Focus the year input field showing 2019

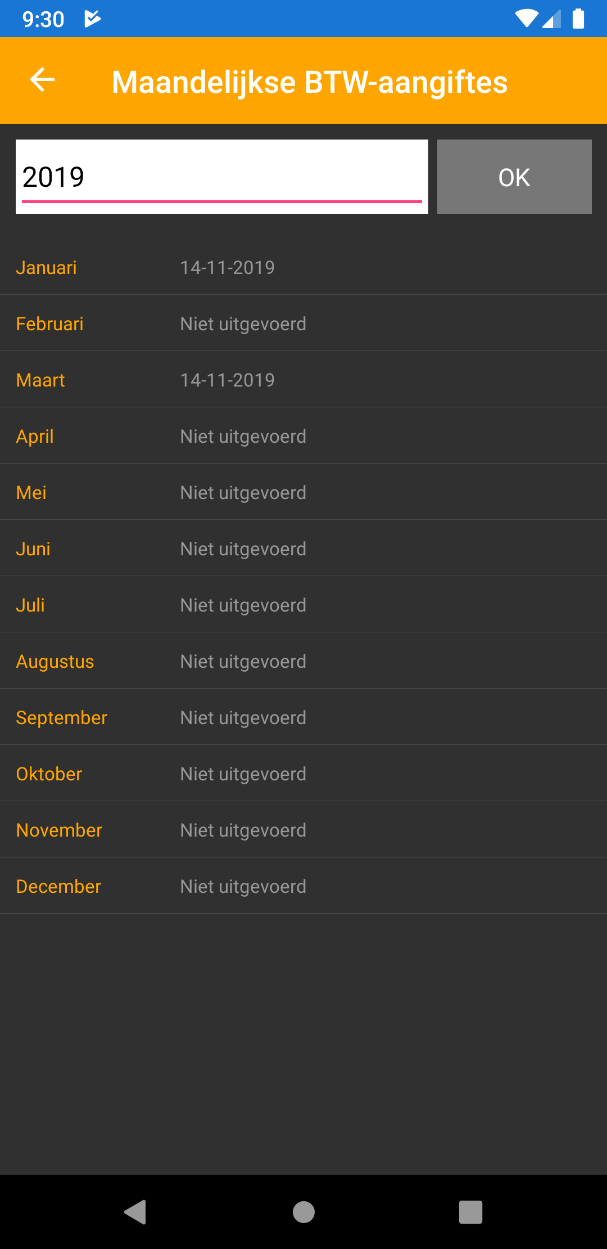(221, 177)
